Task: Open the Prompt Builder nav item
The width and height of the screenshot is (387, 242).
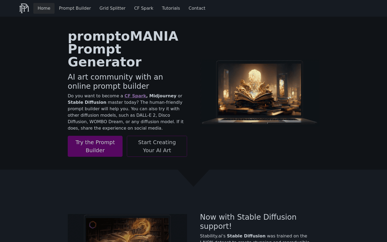Action: tap(75, 8)
